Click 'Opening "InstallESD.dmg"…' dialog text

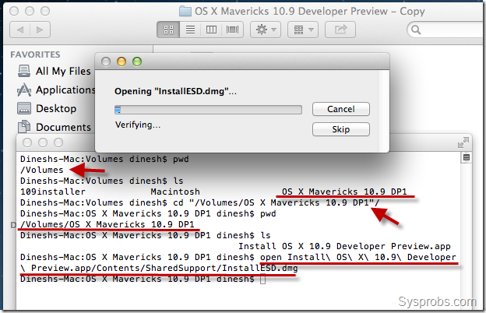tap(175, 91)
